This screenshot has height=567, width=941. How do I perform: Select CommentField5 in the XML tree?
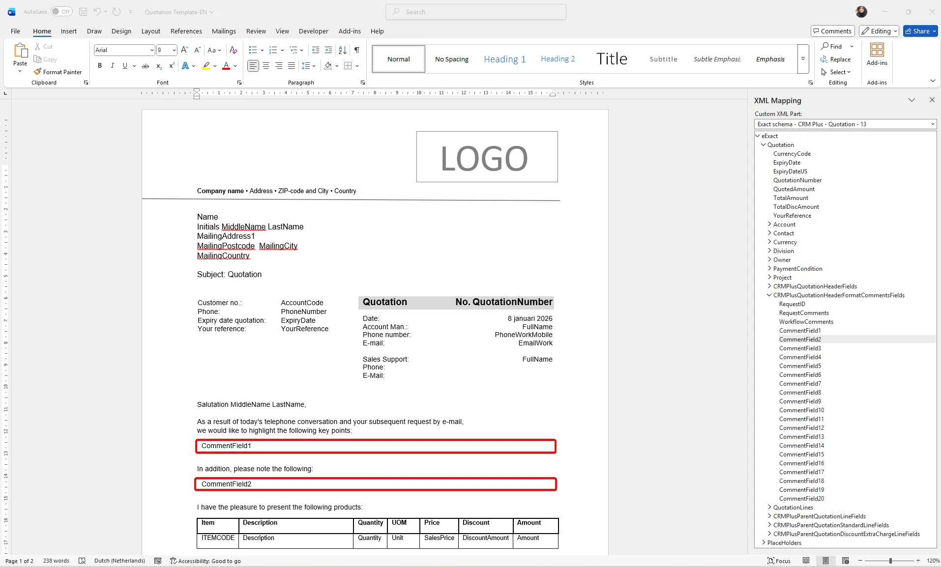(x=800, y=366)
